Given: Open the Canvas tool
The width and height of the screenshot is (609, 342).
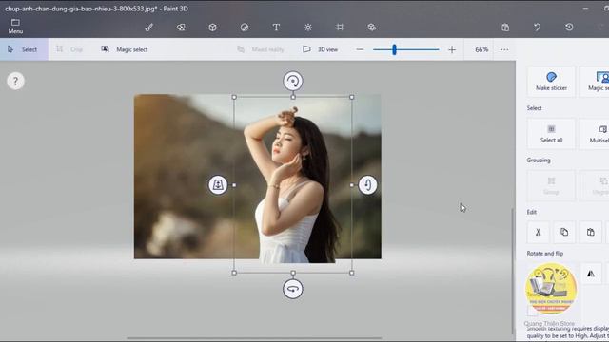Looking at the screenshot, I should (x=340, y=28).
